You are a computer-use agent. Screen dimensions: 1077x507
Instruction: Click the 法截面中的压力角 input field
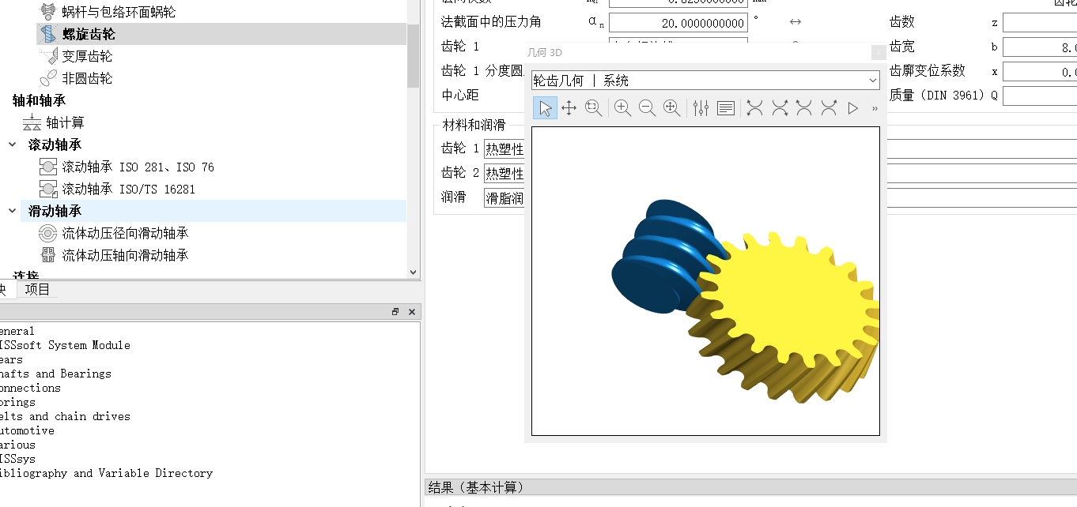678,23
